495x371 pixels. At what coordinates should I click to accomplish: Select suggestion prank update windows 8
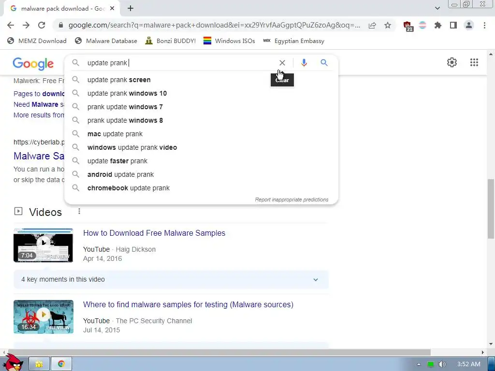[x=201, y=120]
